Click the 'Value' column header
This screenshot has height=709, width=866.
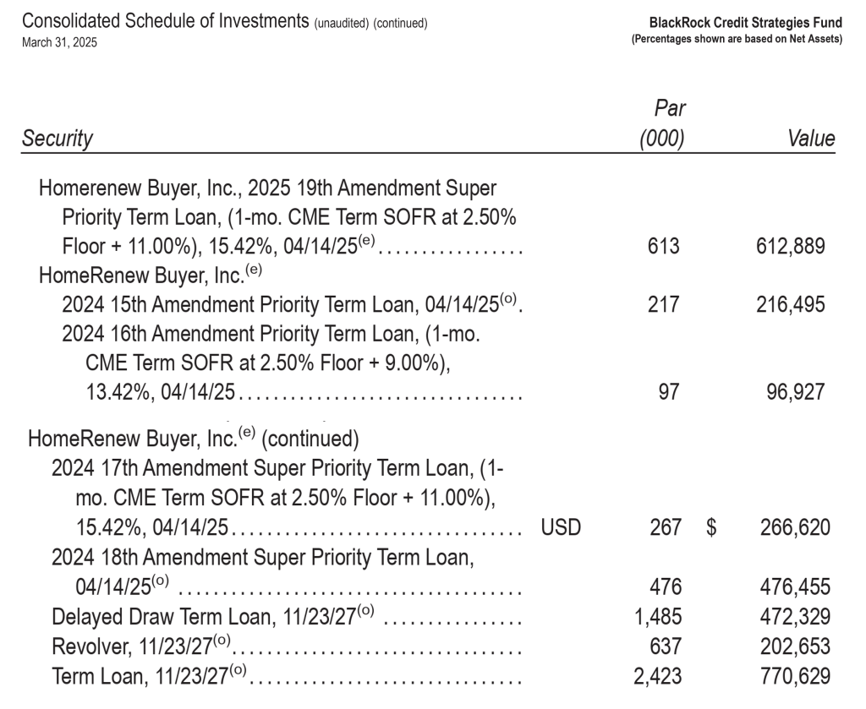tap(811, 139)
